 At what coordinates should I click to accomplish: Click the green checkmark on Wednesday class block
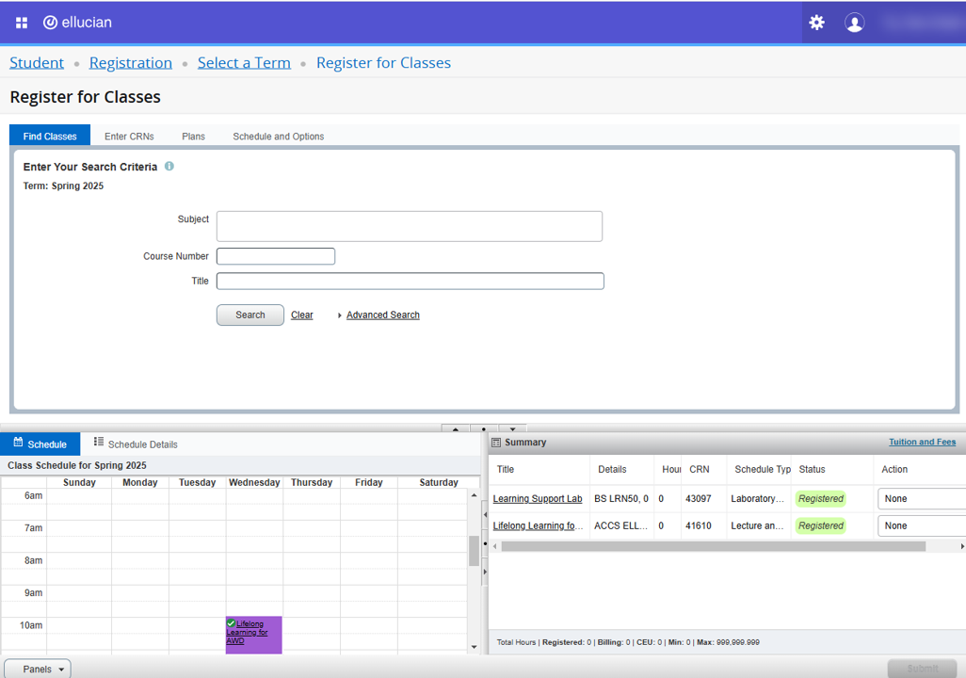232,623
